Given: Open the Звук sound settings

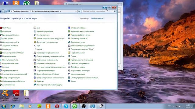Looking at the screenshot, I should pos(37,46).
